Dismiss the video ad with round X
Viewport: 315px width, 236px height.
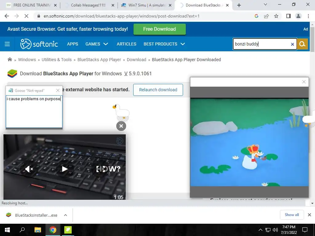pyautogui.click(x=121, y=126)
